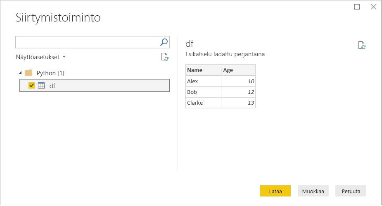Screen dimensions: 382x206
Task: Click the Age value 13
Action: [239, 103]
